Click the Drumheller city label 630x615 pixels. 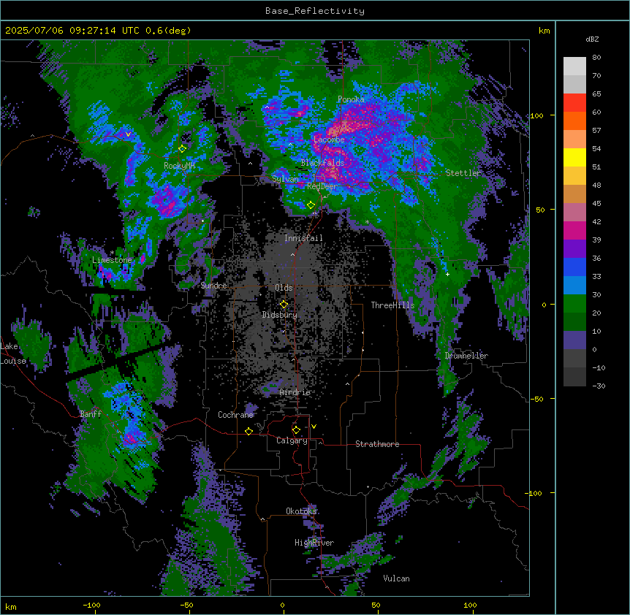tap(466, 356)
